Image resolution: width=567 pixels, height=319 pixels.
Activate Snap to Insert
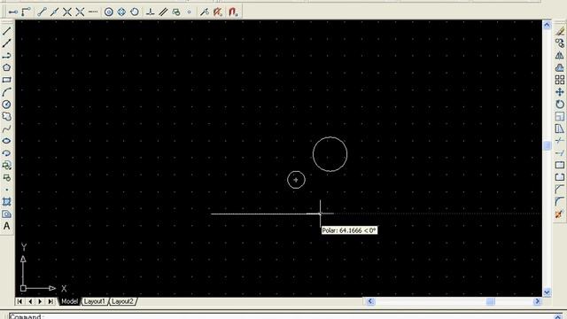[176, 12]
